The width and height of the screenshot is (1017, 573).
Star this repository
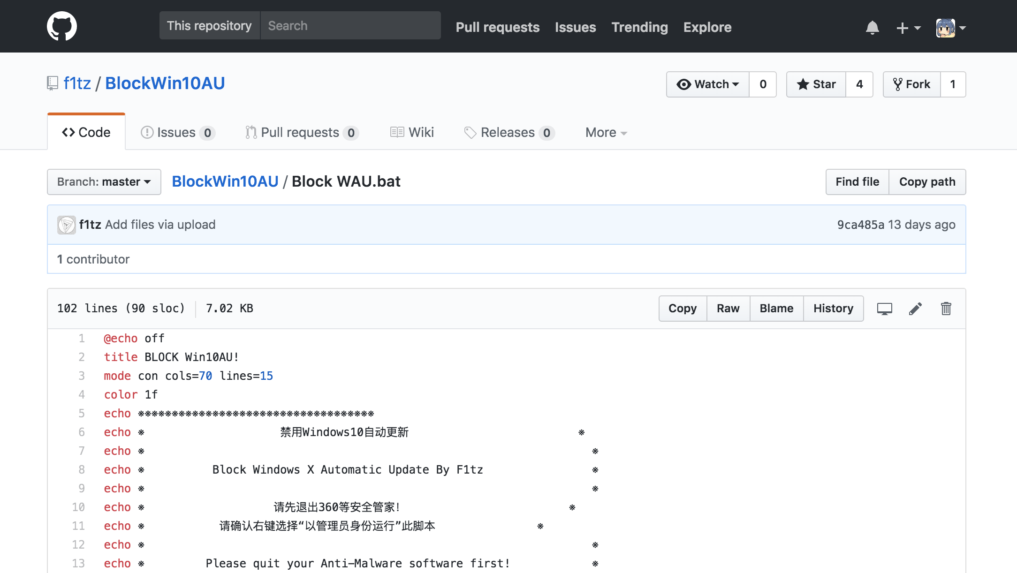point(816,84)
